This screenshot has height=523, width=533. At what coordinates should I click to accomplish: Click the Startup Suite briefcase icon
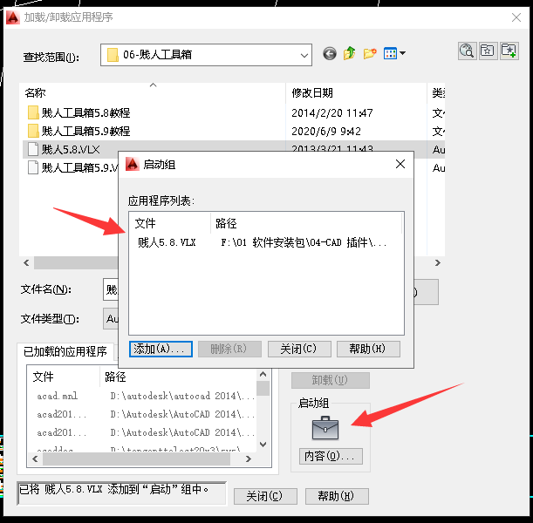click(x=325, y=428)
